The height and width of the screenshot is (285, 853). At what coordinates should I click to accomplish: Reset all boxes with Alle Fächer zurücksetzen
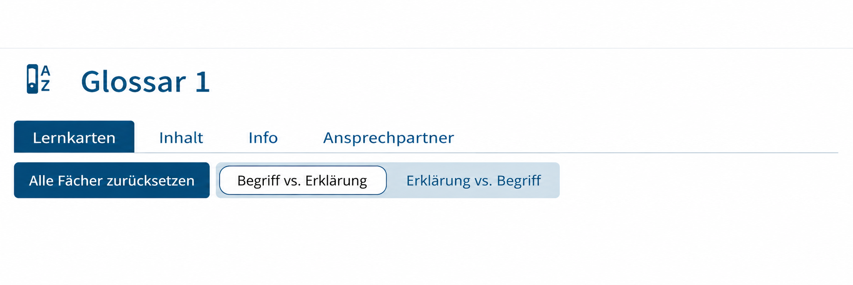point(112,180)
